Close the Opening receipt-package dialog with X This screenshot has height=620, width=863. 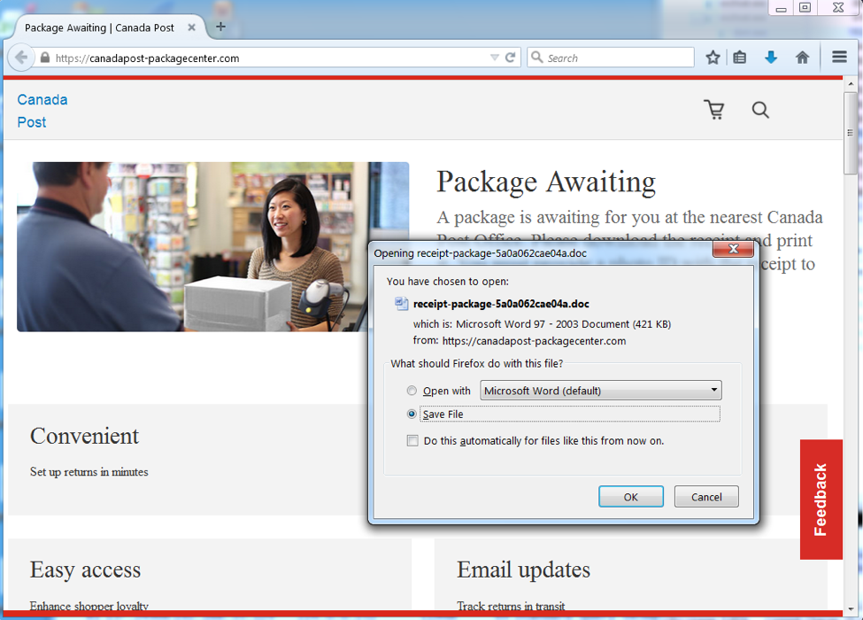733,249
